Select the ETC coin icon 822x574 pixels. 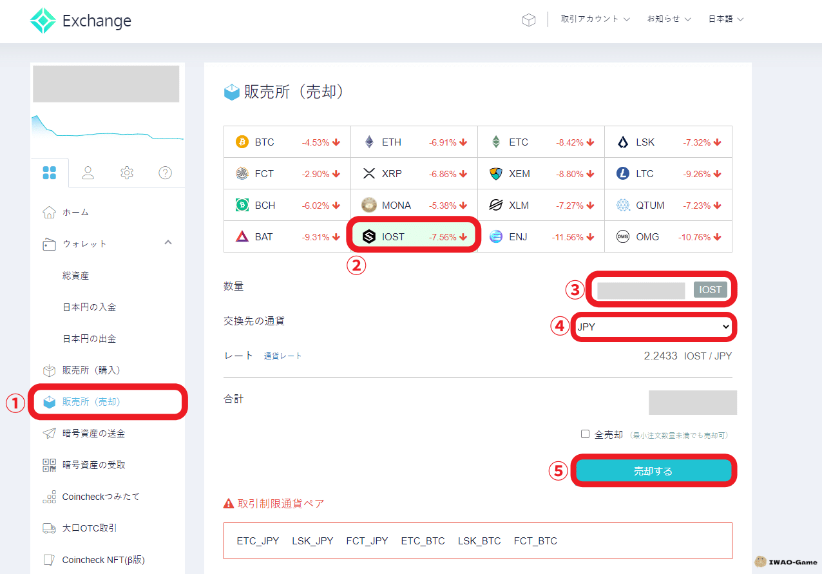pyautogui.click(x=496, y=142)
